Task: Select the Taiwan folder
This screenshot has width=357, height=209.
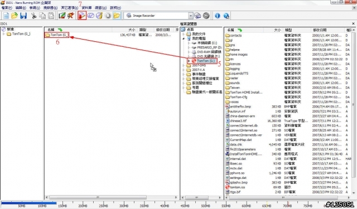Action: (235, 88)
